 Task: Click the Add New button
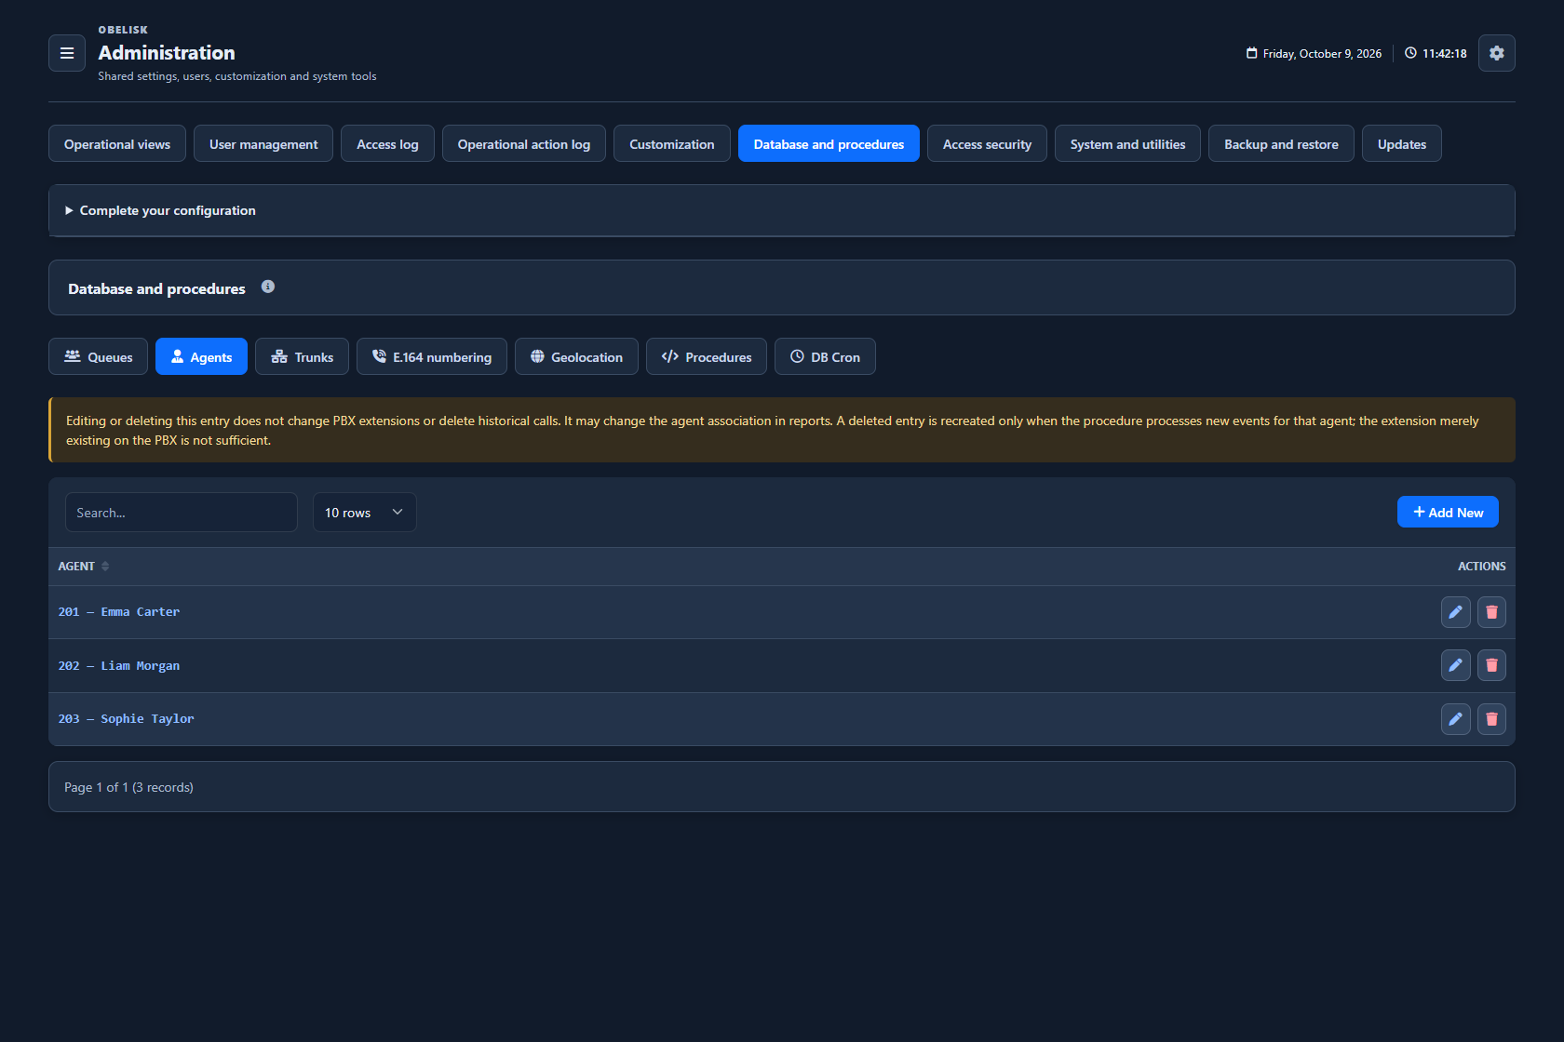click(x=1448, y=512)
